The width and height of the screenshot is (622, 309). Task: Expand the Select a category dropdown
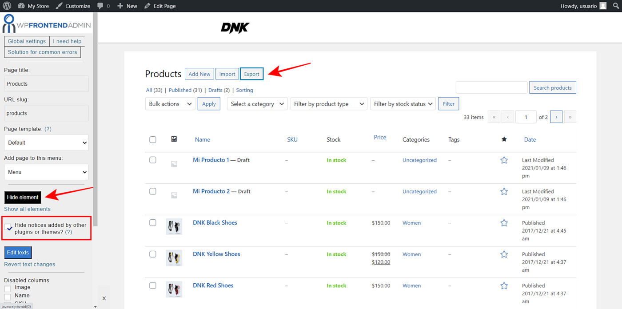(x=257, y=104)
